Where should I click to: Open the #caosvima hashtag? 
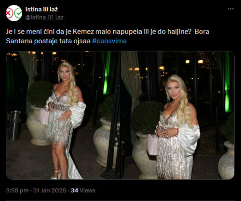pos(109,41)
